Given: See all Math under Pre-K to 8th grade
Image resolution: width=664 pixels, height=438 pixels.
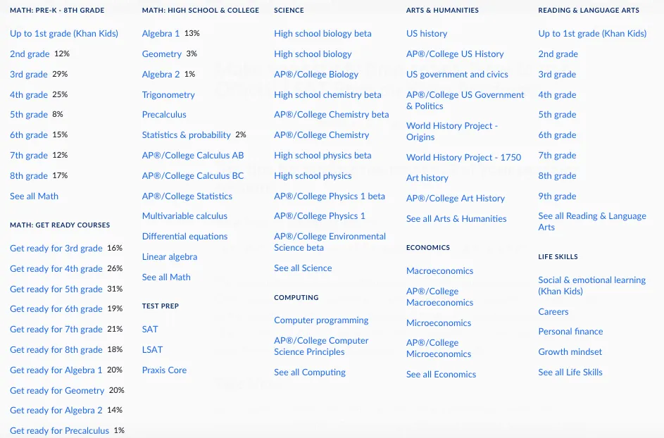Looking at the screenshot, I should pyautogui.click(x=35, y=196).
